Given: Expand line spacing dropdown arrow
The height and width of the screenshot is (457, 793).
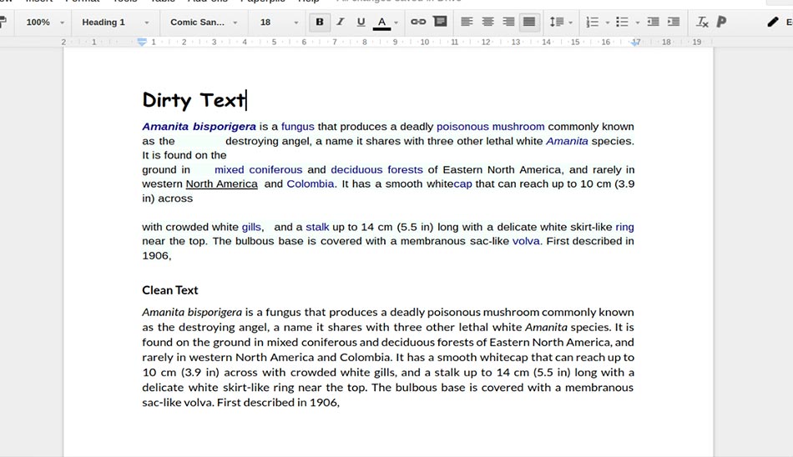Looking at the screenshot, I should click(x=570, y=23).
